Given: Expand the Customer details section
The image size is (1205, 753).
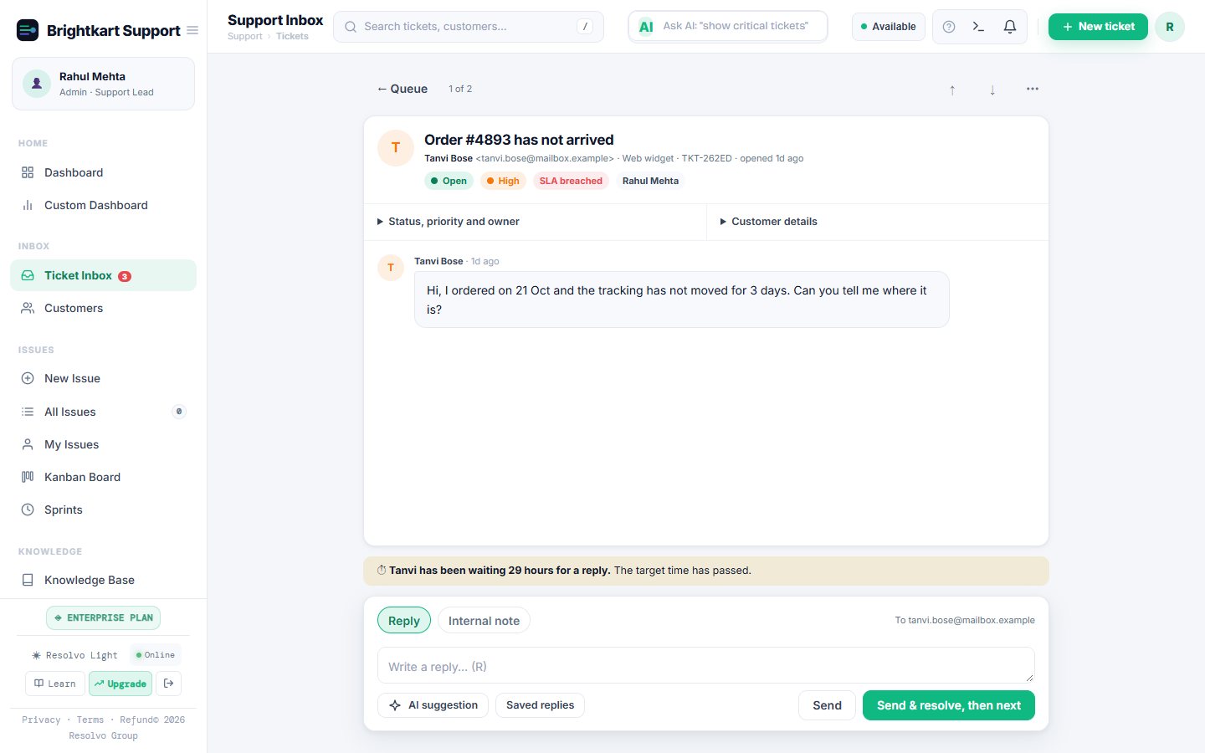Looking at the screenshot, I should [x=878, y=222].
